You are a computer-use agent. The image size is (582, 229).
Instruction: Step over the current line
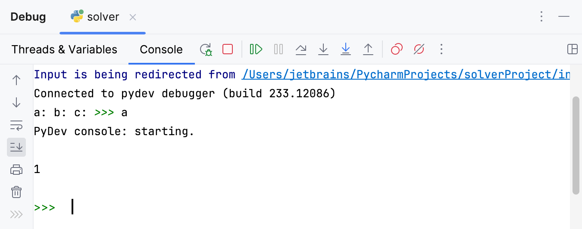pyautogui.click(x=301, y=50)
